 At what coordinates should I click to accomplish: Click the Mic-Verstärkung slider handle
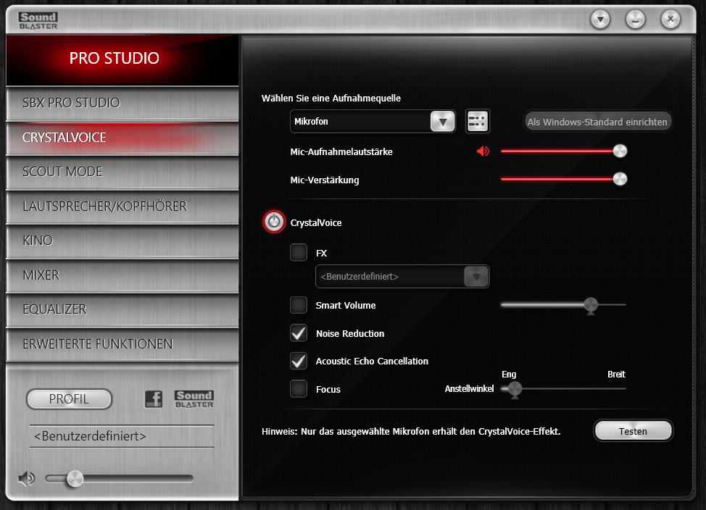[x=620, y=179]
